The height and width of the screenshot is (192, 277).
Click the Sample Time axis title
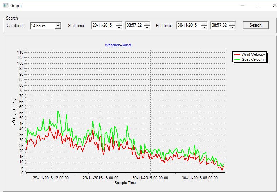pyautogui.click(x=125, y=183)
